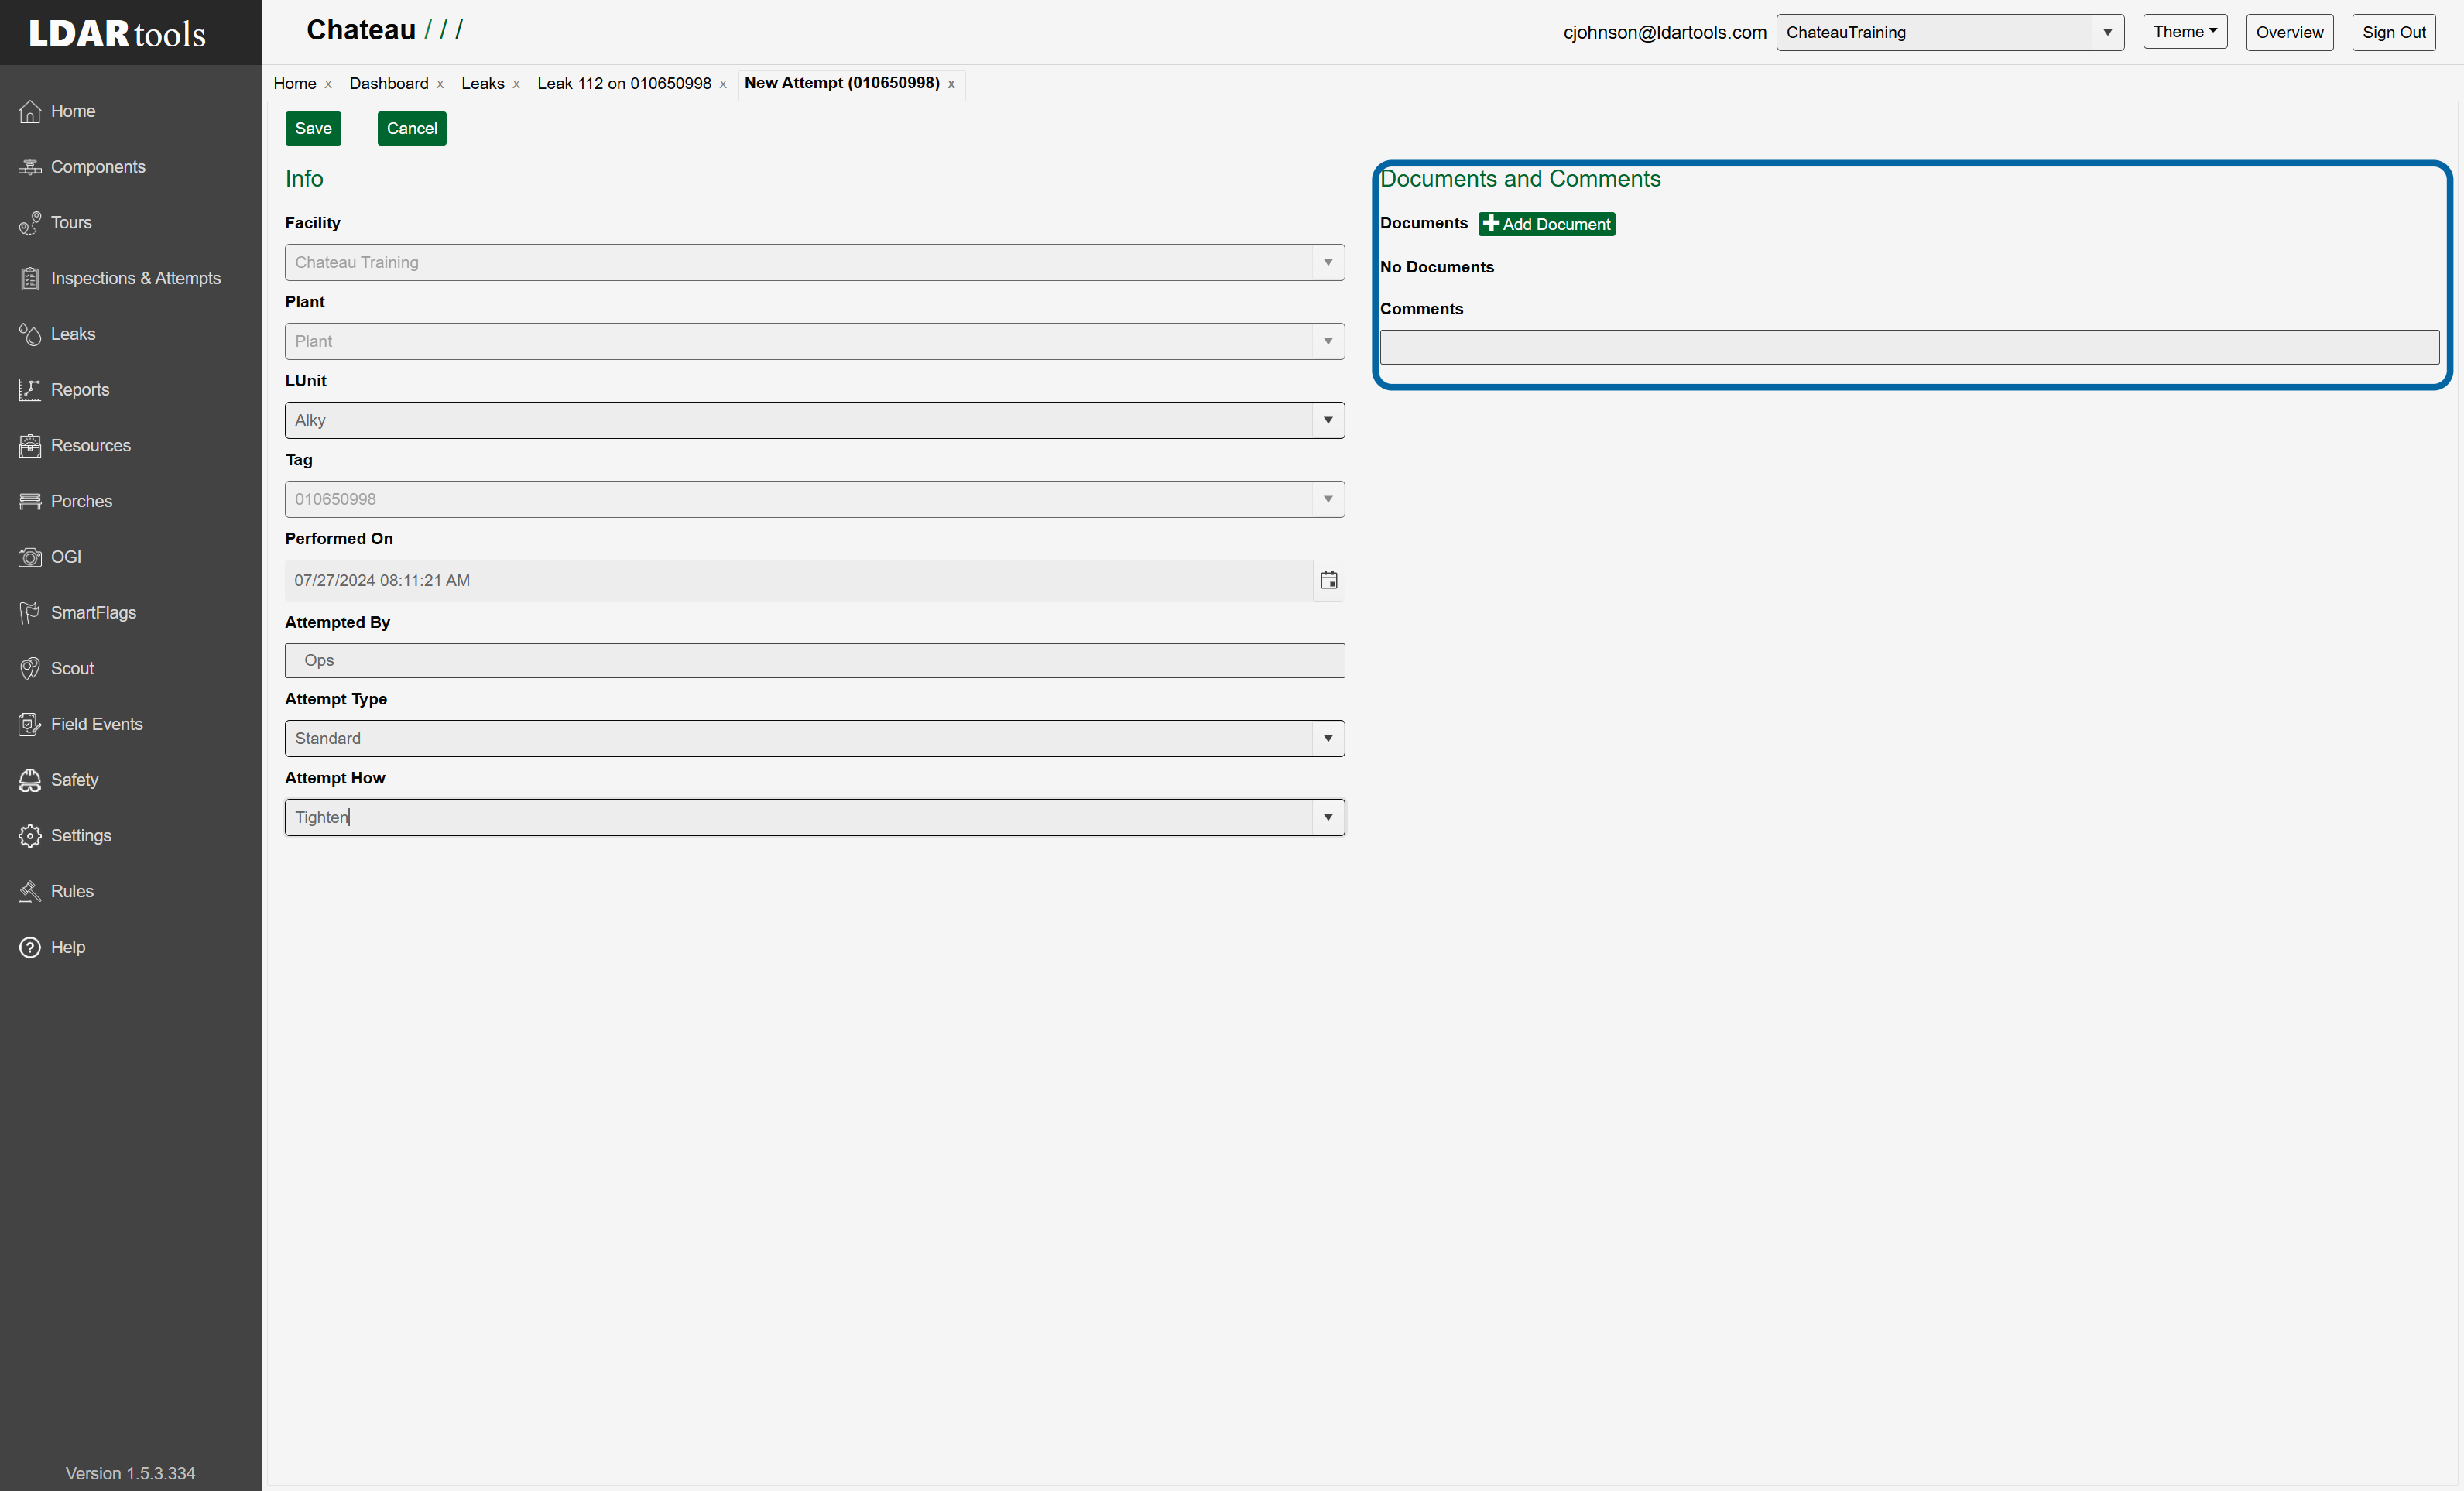The width and height of the screenshot is (2464, 1491).
Task: Open Inspections & Attempts clipboard icon
Action: [x=30, y=279]
